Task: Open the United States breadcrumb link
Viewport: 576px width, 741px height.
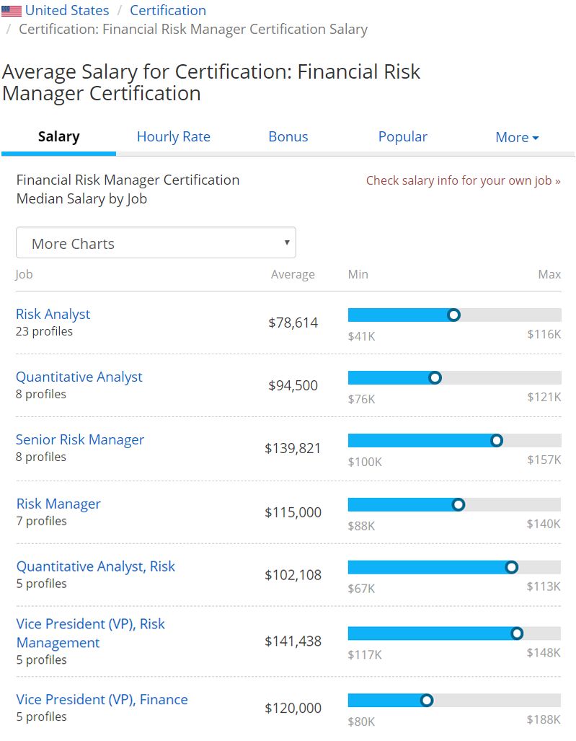Action: (67, 11)
